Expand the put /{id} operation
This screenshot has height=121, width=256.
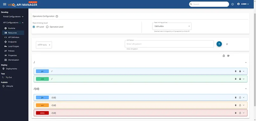(x=244, y=105)
